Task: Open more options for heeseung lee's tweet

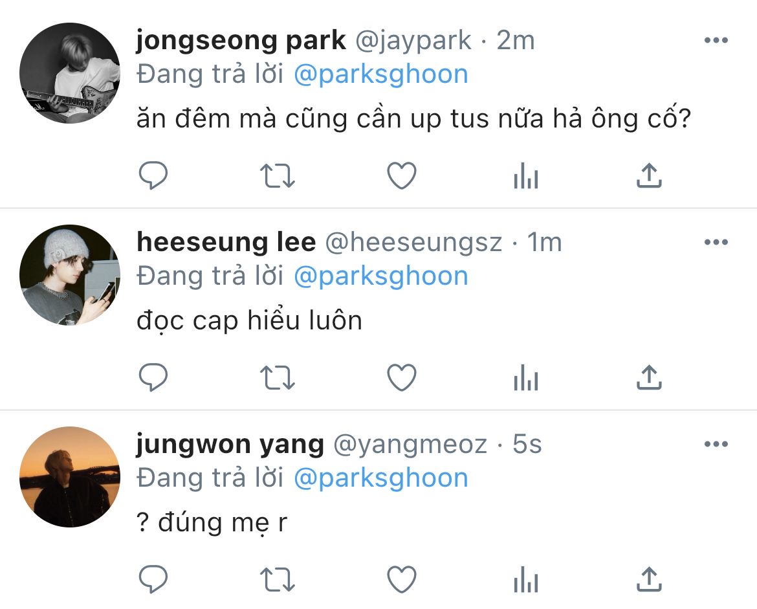Action: 716,242
